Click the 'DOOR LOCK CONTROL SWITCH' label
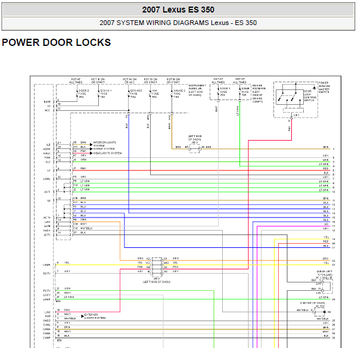Image resolution: width=358 pixels, height=348 pixels. click(310, 95)
